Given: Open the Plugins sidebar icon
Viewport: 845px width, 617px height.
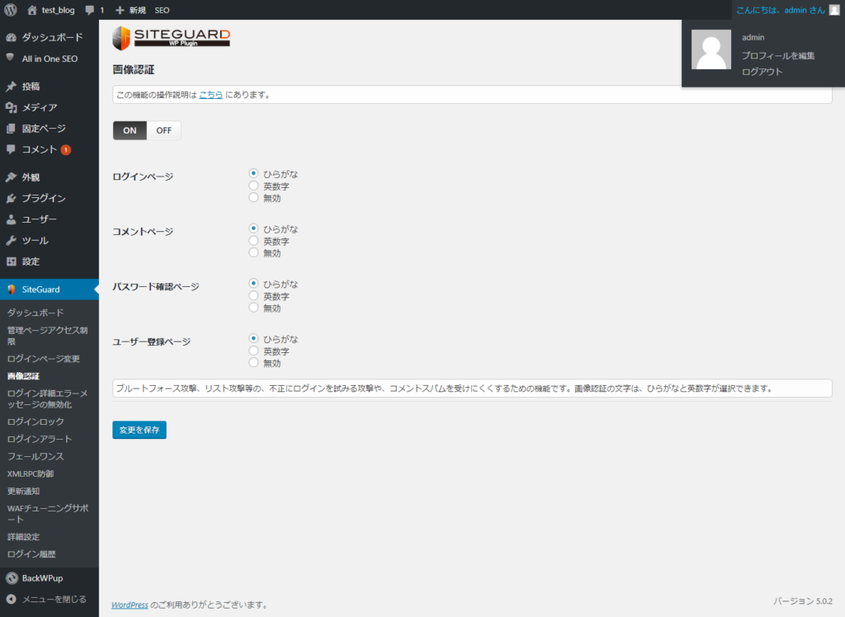Looking at the screenshot, I should pyautogui.click(x=11, y=199).
